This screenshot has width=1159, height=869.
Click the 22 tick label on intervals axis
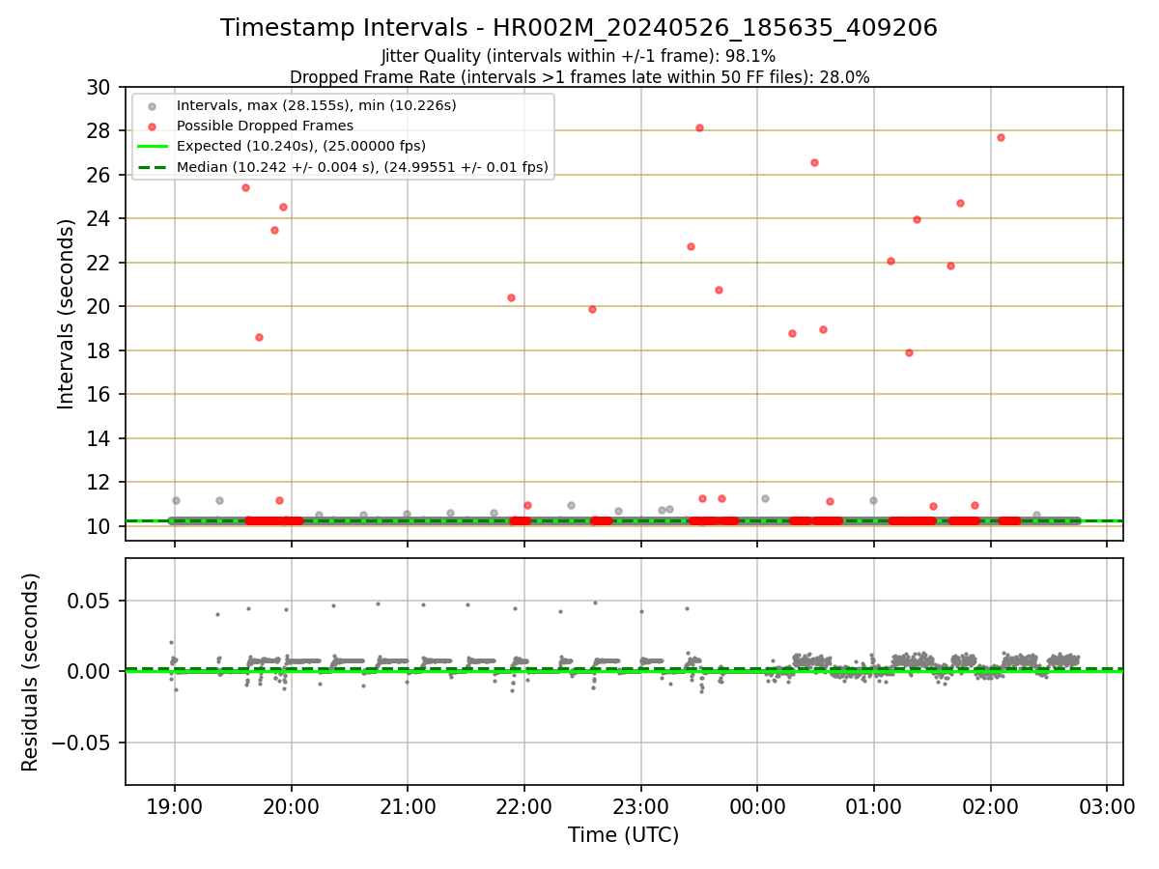[x=100, y=264]
